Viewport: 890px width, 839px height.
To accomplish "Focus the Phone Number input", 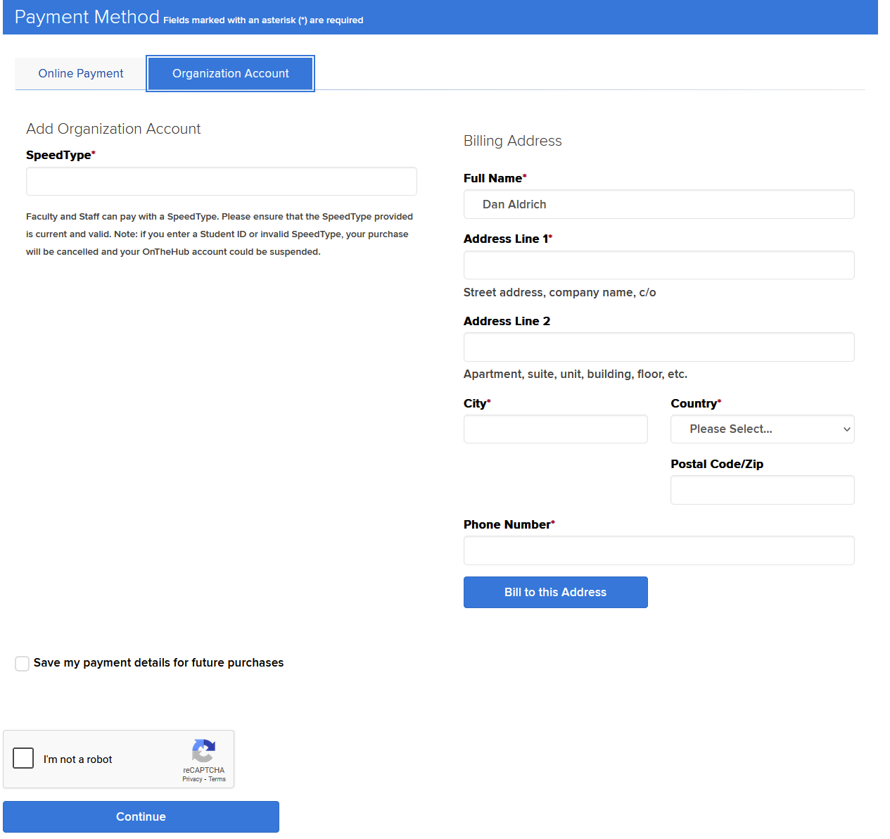I will point(659,550).
